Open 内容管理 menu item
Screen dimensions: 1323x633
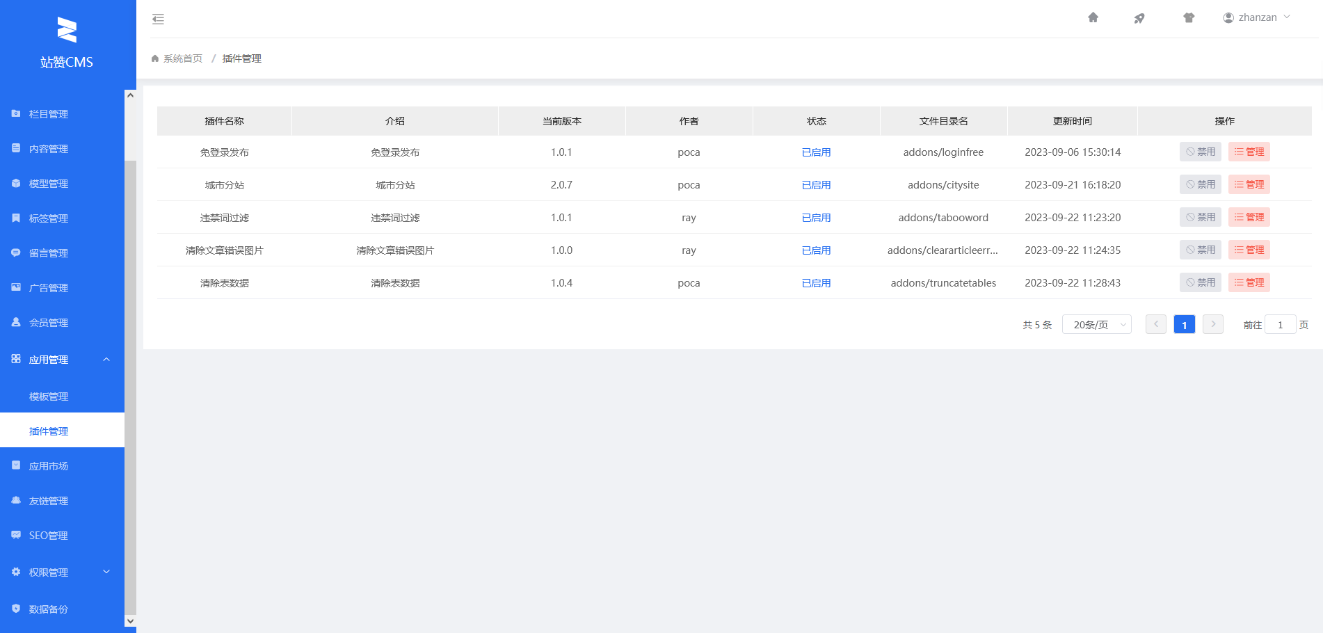(x=63, y=149)
